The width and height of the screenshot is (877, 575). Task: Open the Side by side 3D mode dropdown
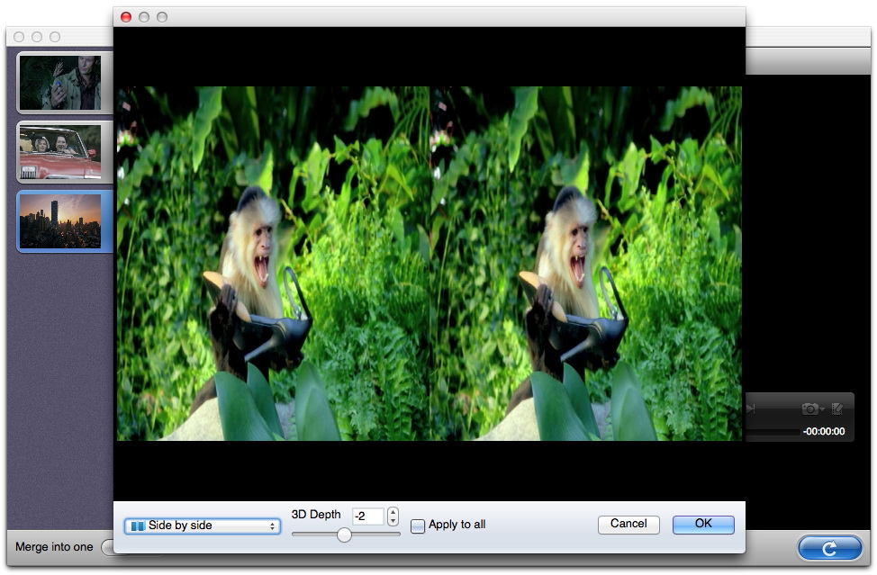[203, 526]
